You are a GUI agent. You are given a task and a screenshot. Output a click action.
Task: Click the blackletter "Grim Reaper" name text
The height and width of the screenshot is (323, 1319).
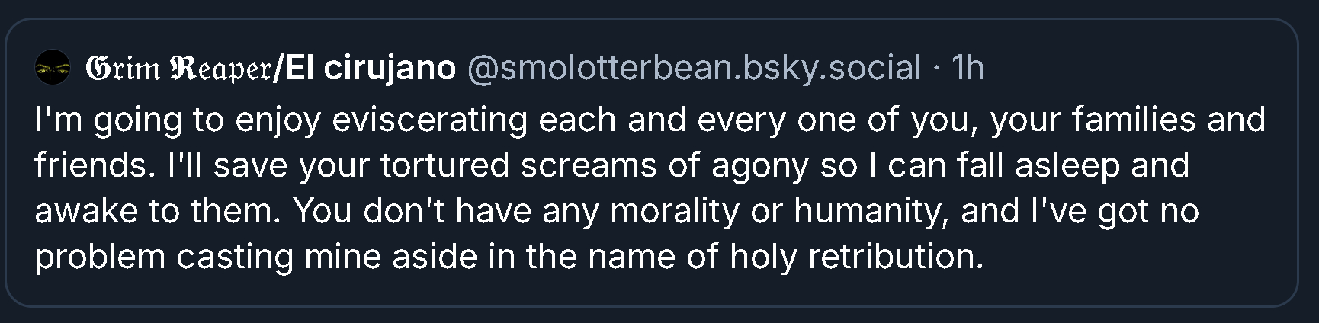(178, 69)
